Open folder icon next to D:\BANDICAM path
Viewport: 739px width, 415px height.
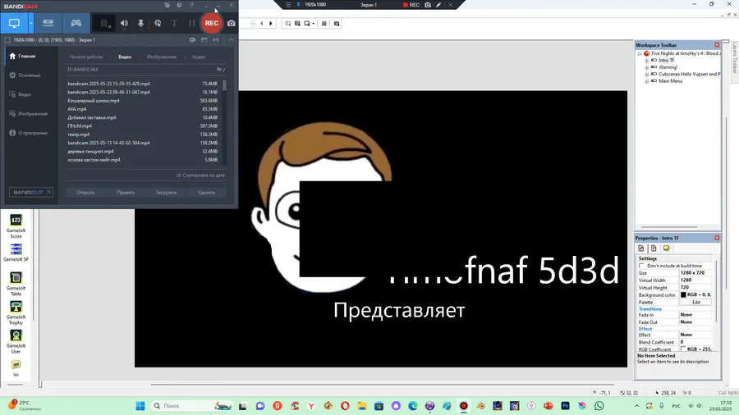click(219, 69)
